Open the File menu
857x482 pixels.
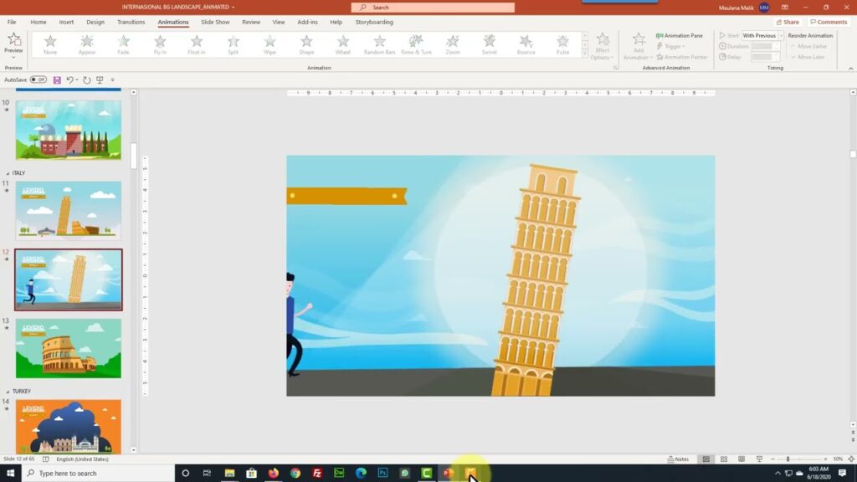coord(12,22)
